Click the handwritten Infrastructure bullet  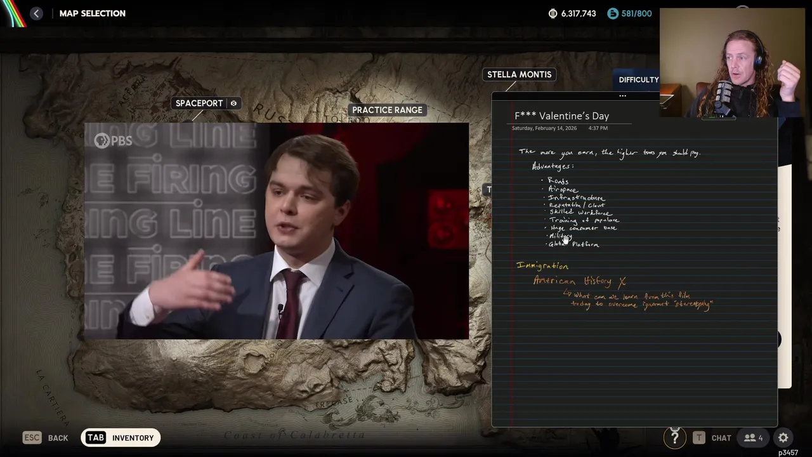click(576, 197)
